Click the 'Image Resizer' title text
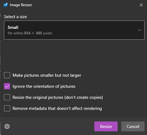The height and width of the screenshot is (135, 147). pyautogui.click(x=21, y=5)
